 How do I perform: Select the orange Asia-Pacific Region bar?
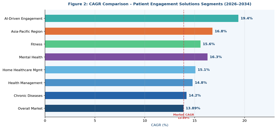[128, 31]
